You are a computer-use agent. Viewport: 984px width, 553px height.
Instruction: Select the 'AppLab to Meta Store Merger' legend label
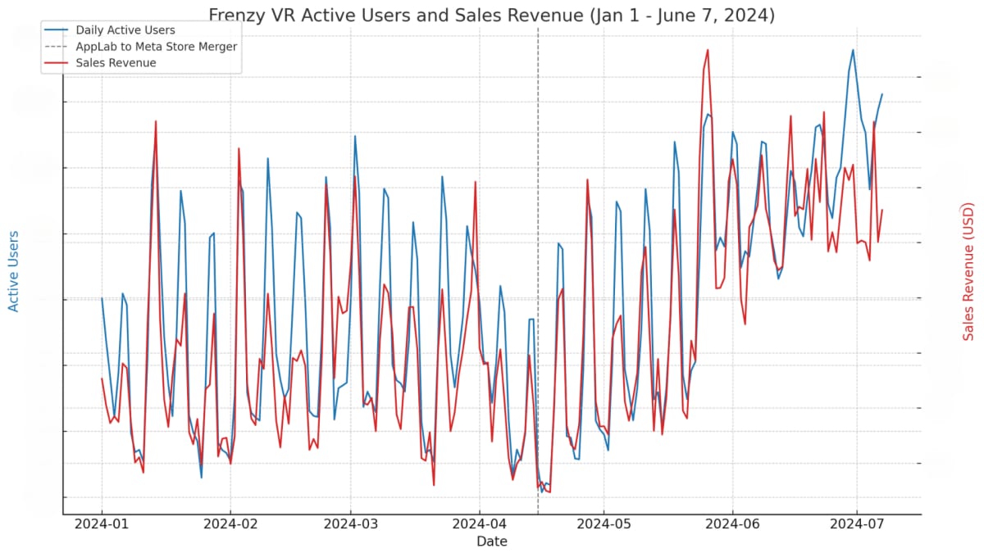tap(156, 47)
